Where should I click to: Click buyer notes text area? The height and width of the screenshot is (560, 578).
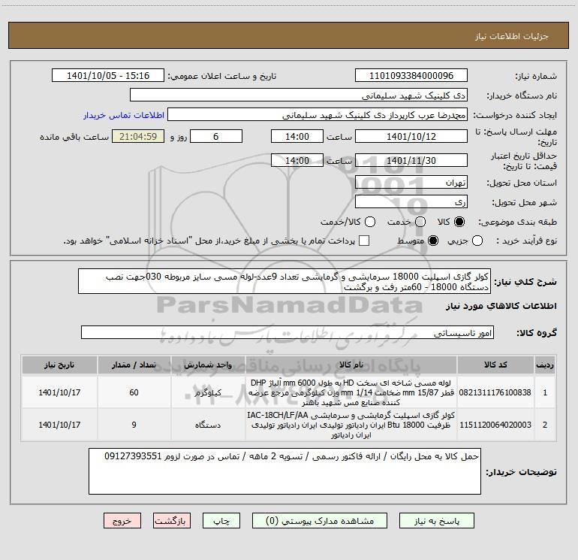pyautogui.click(x=284, y=471)
